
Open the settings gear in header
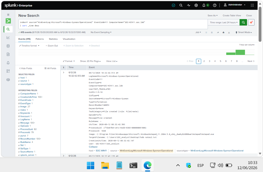pyautogui.click(x=196, y=5)
